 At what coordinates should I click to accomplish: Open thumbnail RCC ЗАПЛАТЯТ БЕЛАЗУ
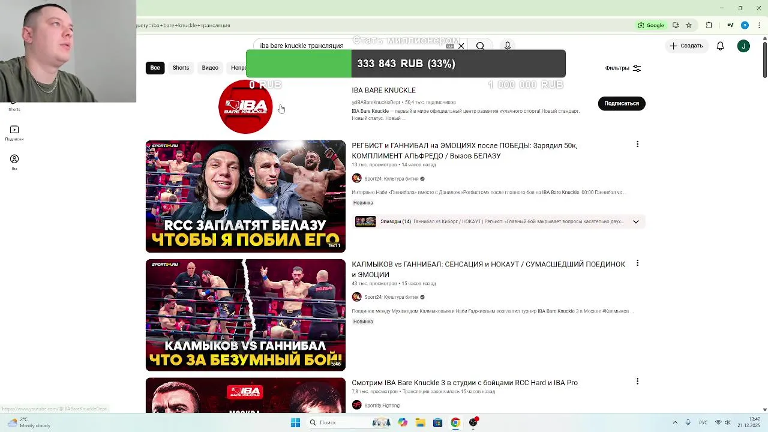click(245, 196)
